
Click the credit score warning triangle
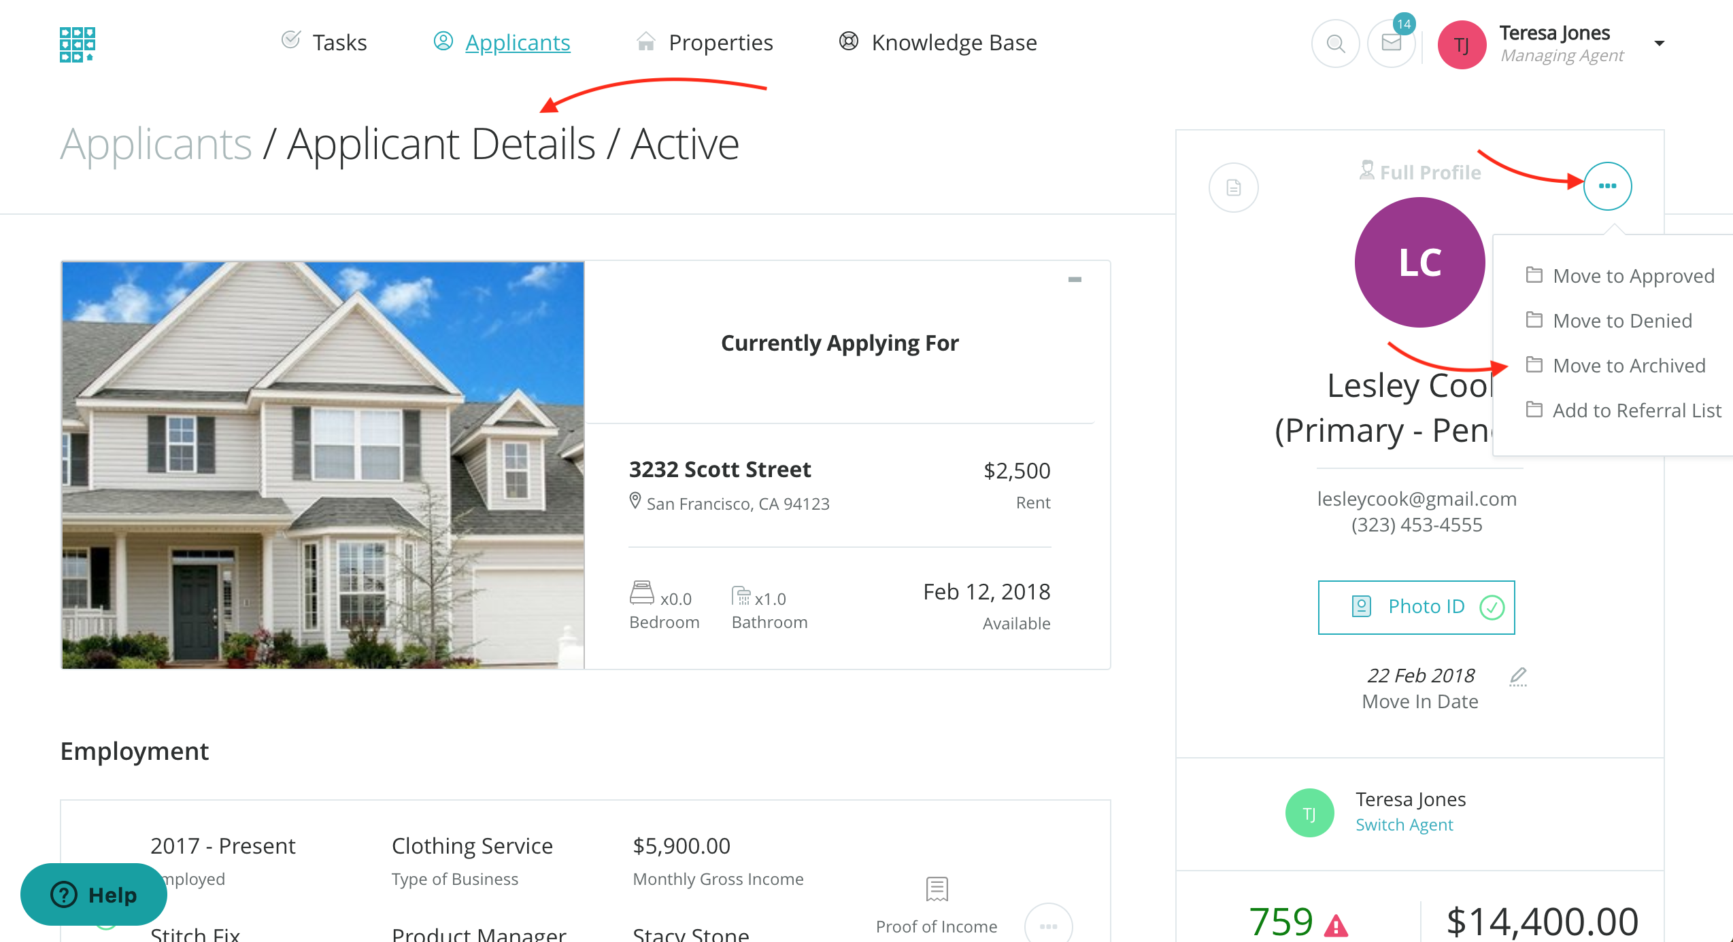point(1336,926)
